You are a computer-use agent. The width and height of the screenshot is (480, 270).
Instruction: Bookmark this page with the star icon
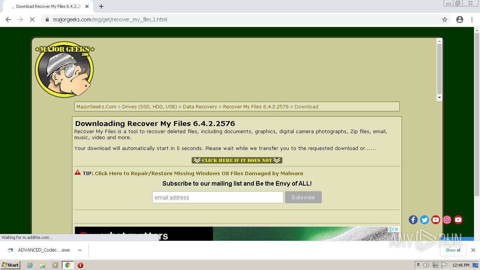[445, 19]
